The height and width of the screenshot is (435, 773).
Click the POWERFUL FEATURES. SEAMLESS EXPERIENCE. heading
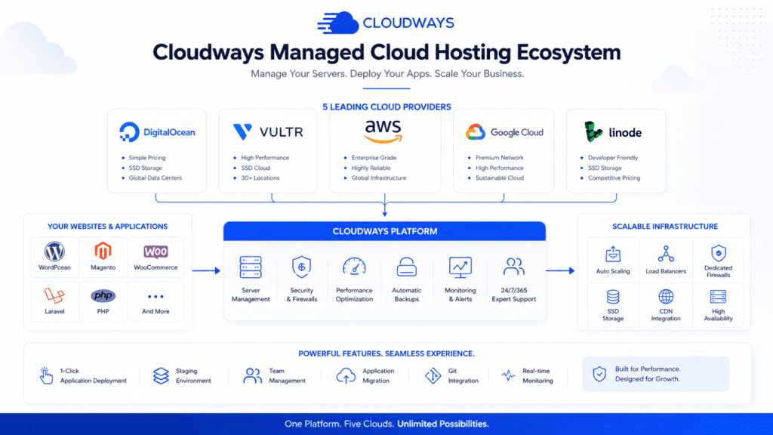click(386, 353)
